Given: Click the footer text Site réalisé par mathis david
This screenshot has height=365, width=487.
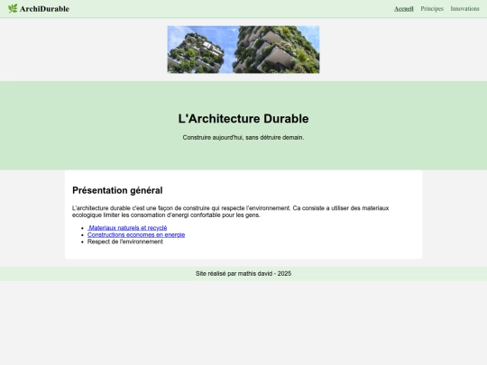Looking at the screenshot, I should [243, 274].
